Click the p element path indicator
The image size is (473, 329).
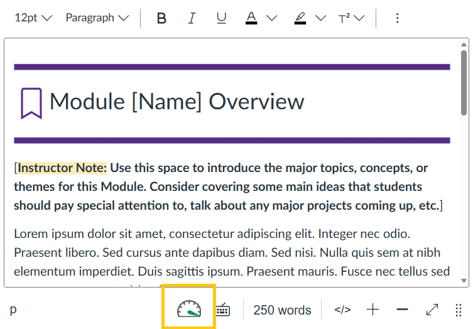(13, 310)
